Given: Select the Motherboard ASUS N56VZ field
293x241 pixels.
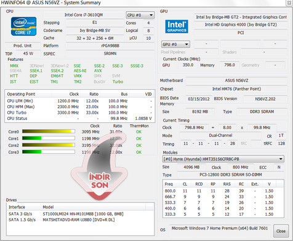Looking at the screenshot, I should point(236,81).
